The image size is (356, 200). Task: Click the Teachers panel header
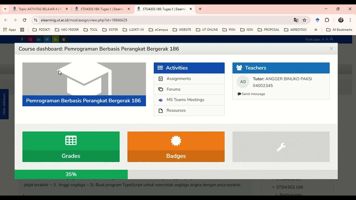point(281,68)
